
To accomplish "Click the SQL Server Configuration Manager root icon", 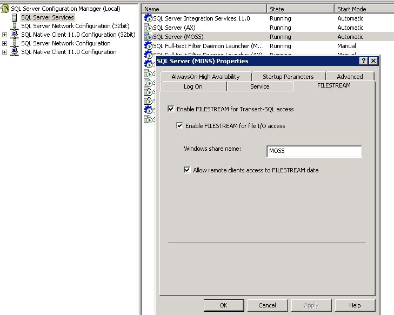I will 5,9.
